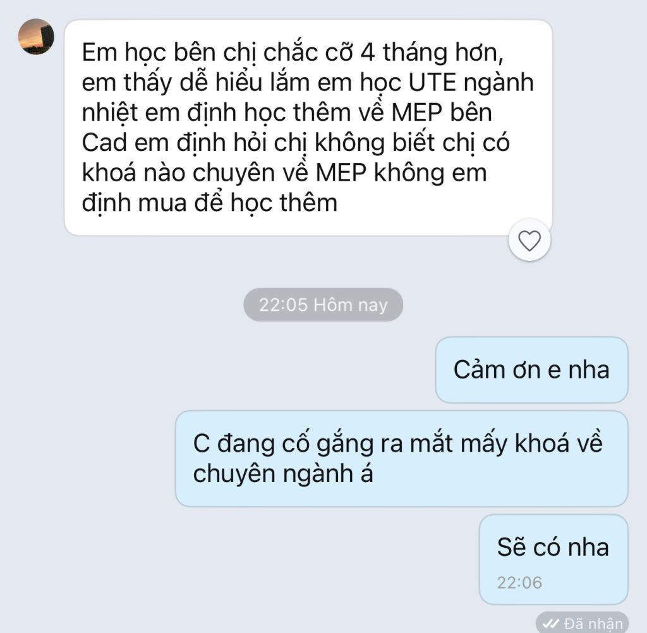Tap the line "Em học bên chị chắc cỡ 4 tháng hơn"
Image resolution: width=647 pixels, height=633 pixels.
(x=293, y=53)
